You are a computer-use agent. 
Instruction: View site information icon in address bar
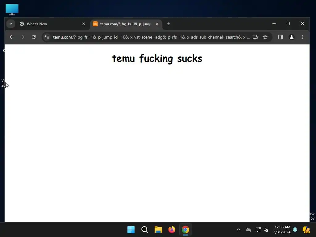(x=47, y=37)
